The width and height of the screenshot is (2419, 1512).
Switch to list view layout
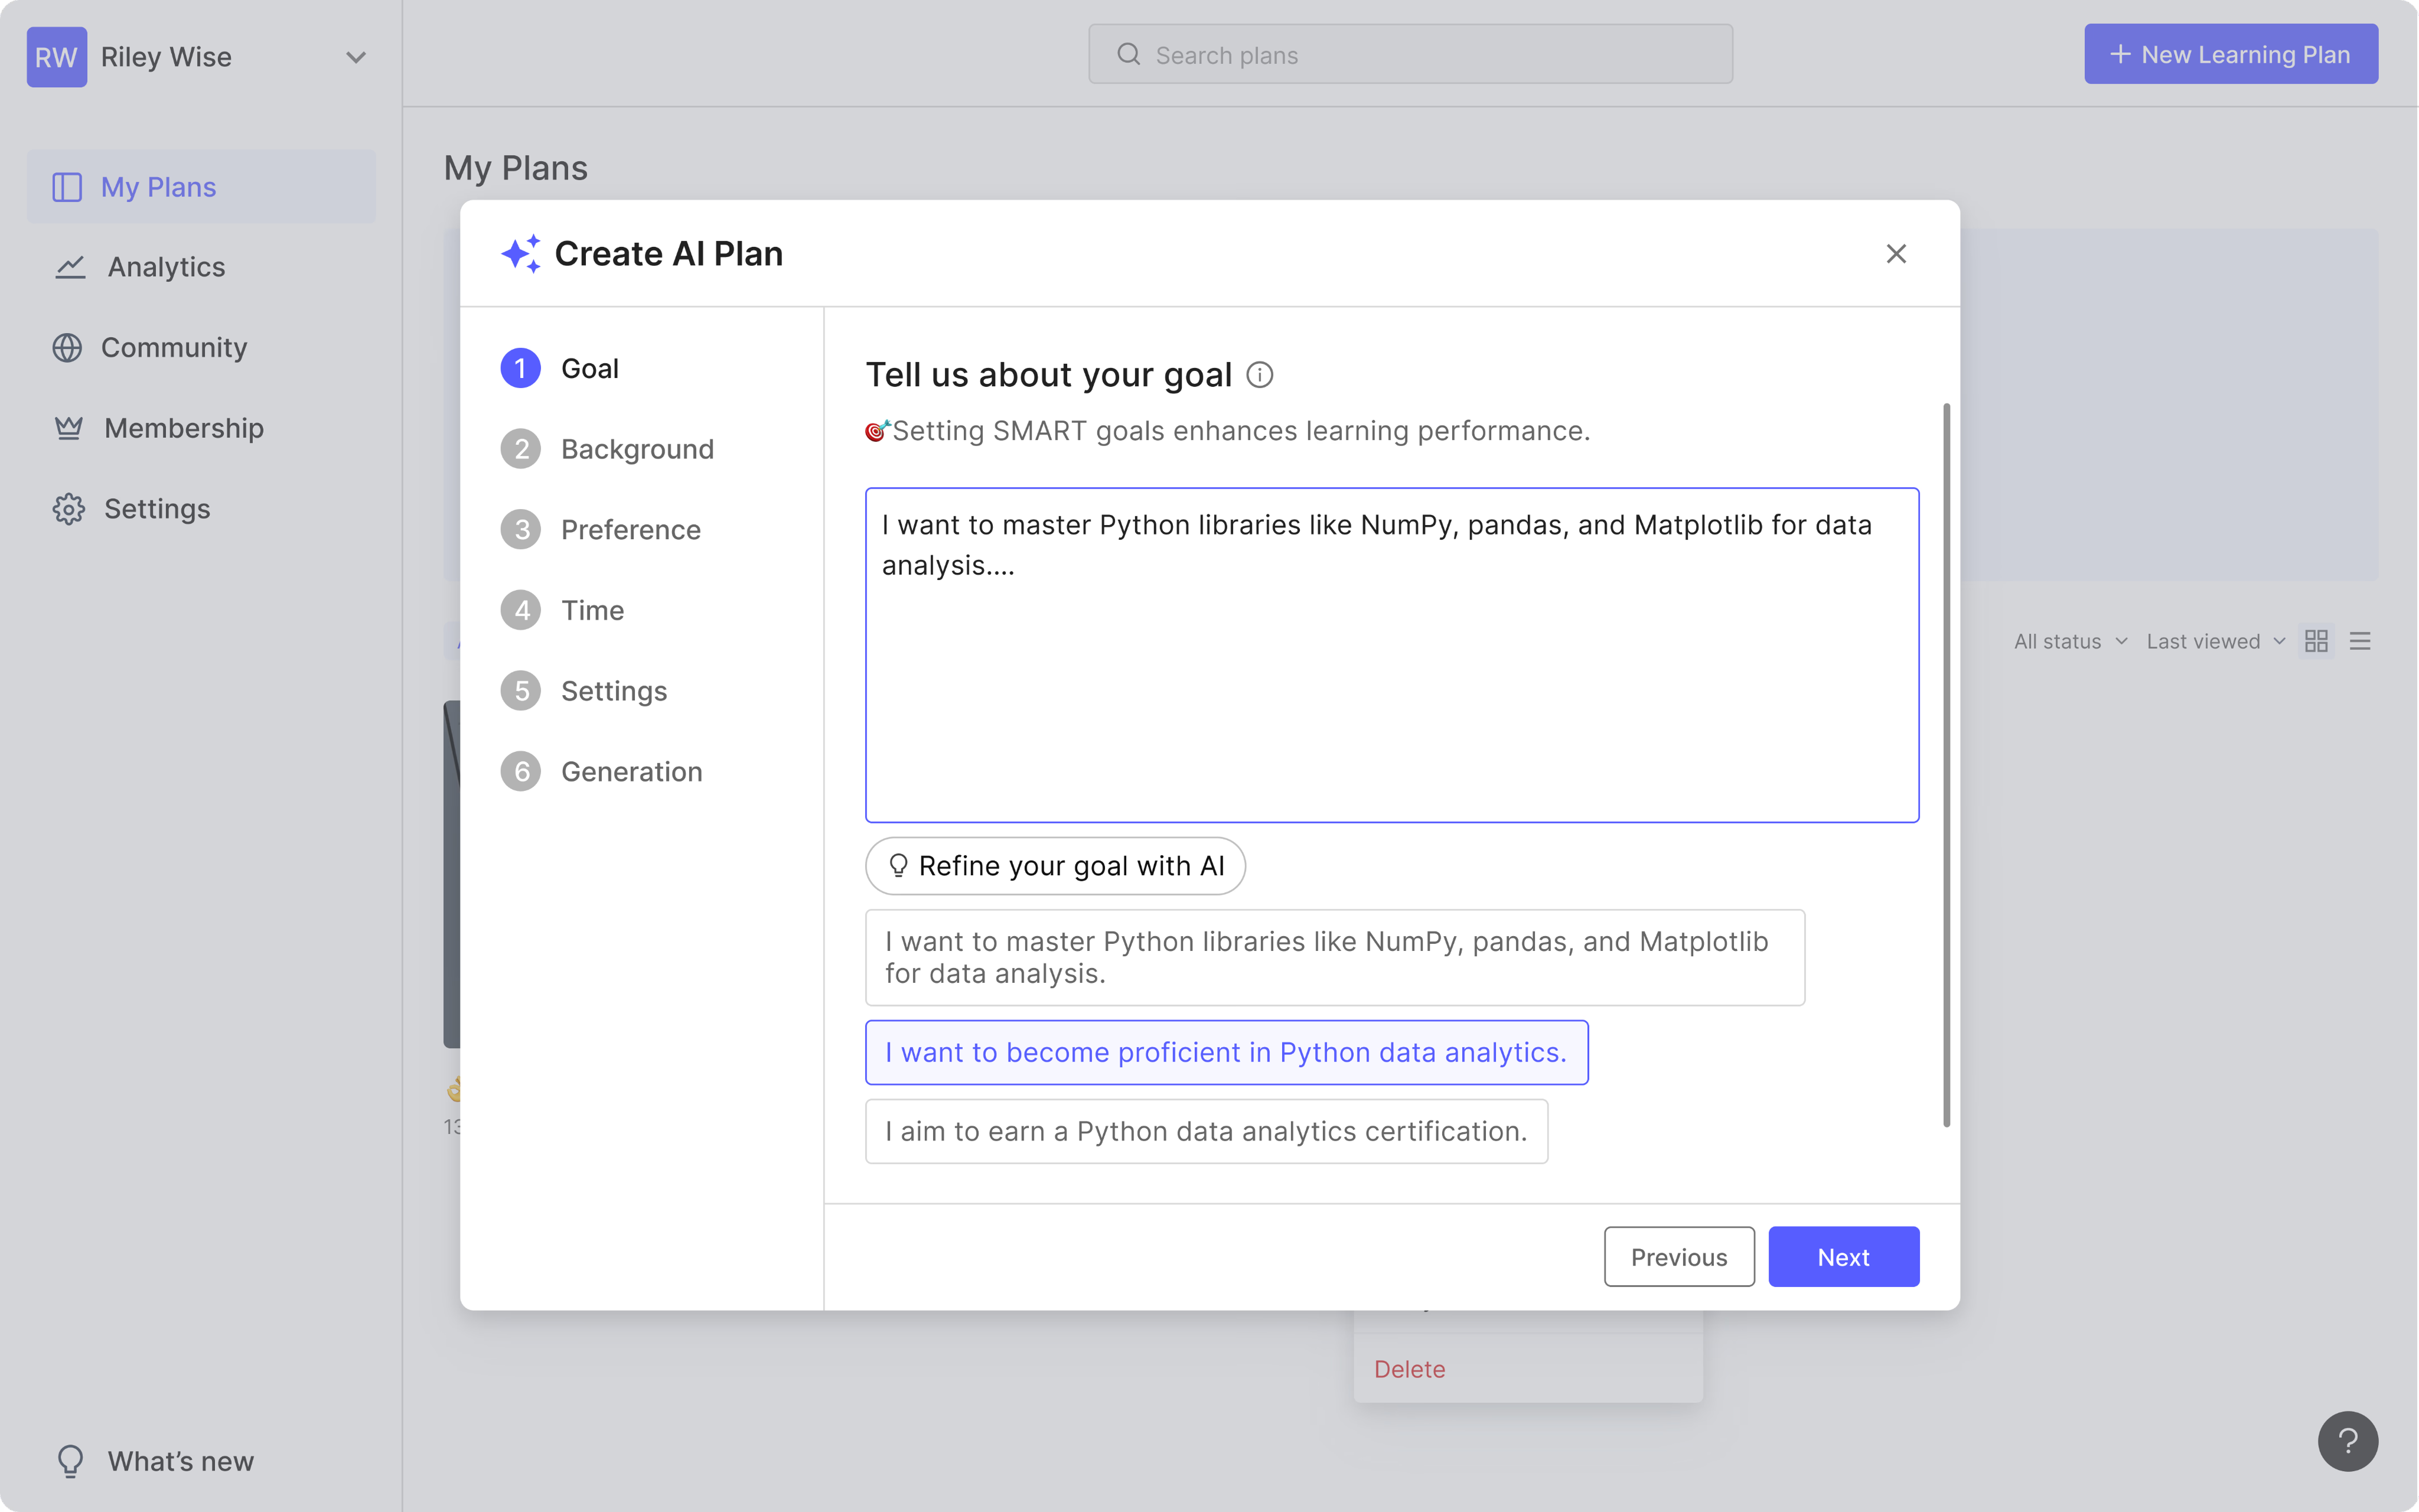(x=2360, y=641)
